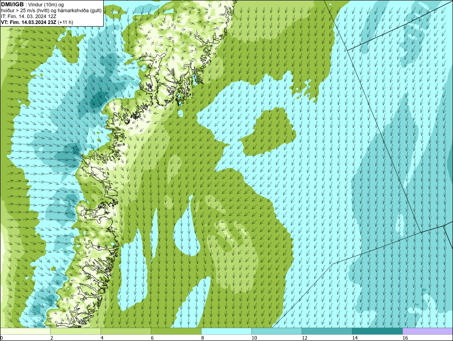Click the scale label '14'
This screenshot has width=453, height=341.
(x=355, y=338)
